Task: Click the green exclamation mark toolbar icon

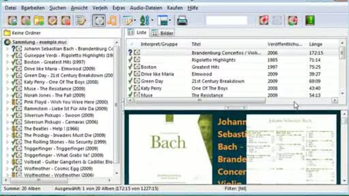Action: pyautogui.click(x=310, y=21)
